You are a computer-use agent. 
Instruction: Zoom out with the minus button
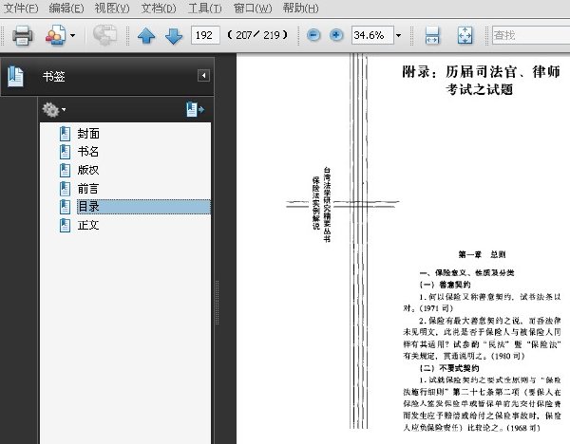(313, 35)
